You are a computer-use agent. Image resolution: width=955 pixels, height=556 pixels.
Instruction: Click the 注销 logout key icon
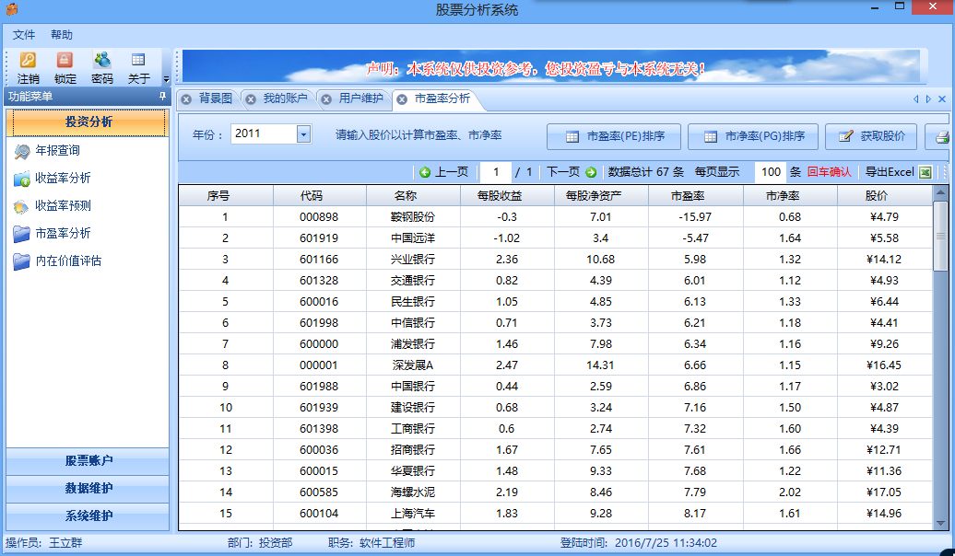coord(28,60)
